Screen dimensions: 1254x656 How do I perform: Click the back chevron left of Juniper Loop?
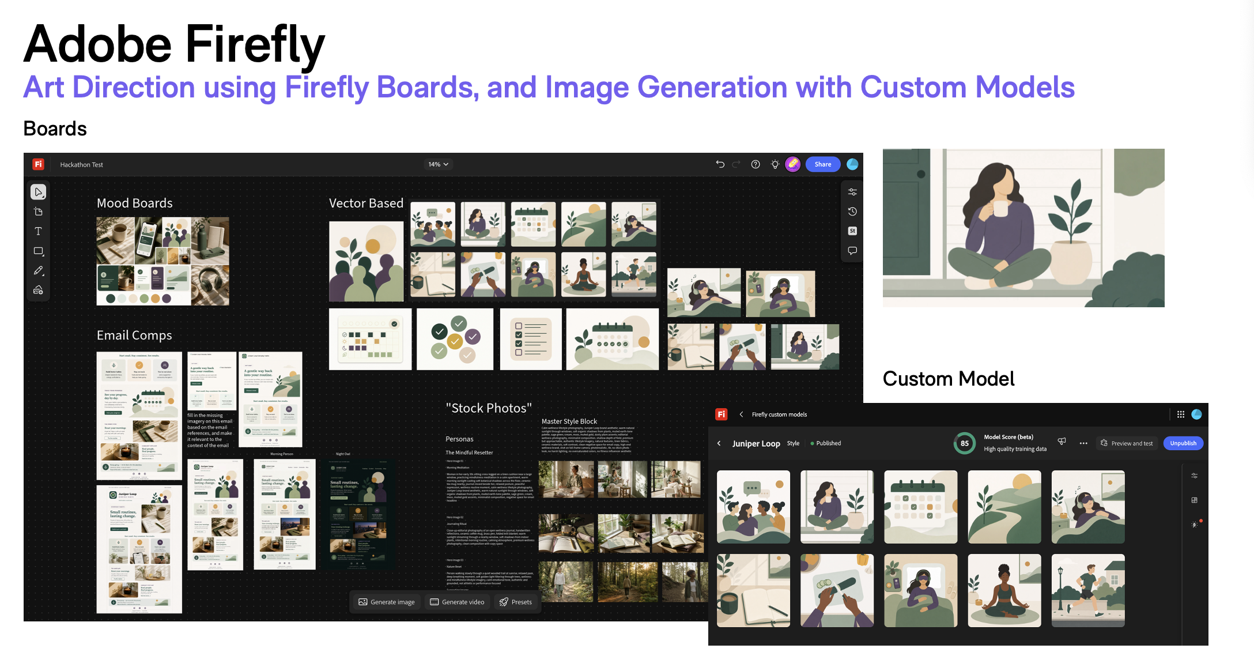point(719,443)
